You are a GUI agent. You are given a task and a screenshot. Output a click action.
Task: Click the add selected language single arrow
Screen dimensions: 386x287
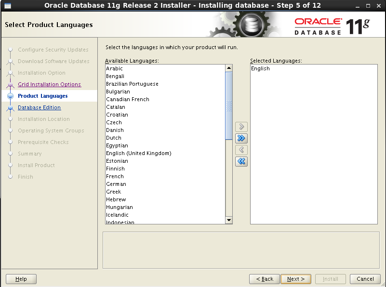[241, 127]
